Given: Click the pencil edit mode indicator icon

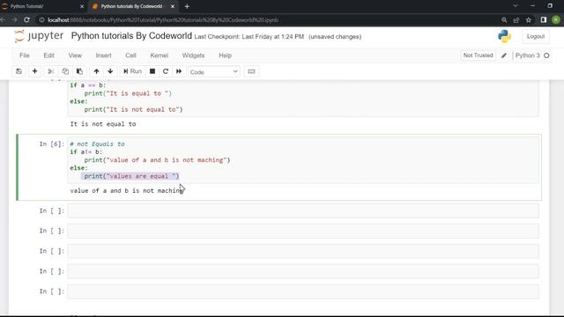Looking at the screenshot, I should (504, 55).
